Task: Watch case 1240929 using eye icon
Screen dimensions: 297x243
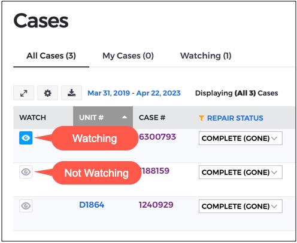Action: [26, 206]
